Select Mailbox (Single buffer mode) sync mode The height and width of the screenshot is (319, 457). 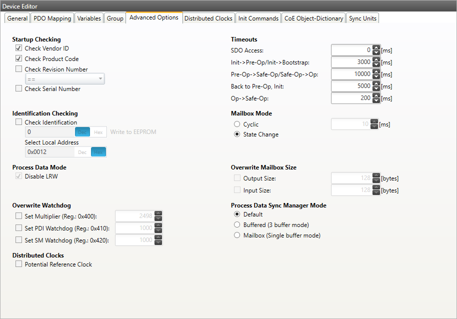(x=237, y=234)
